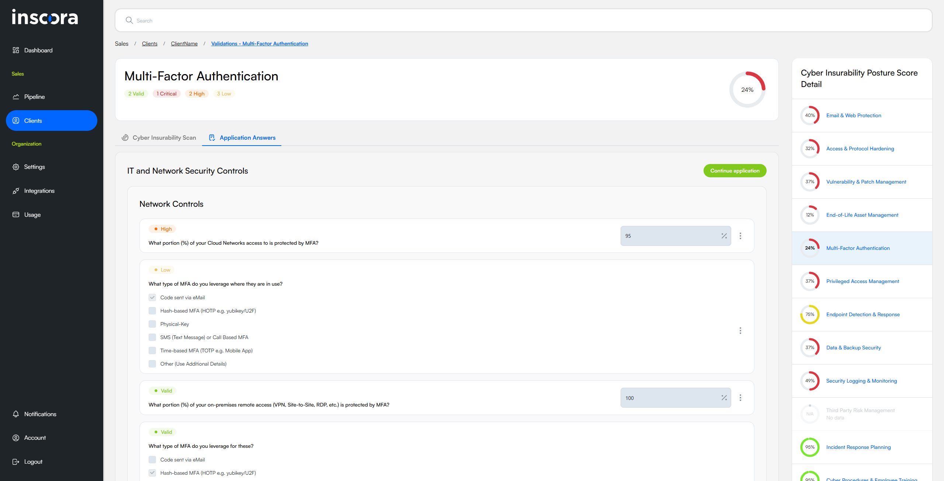Open the Integrations section
944x481 pixels.
16,191
